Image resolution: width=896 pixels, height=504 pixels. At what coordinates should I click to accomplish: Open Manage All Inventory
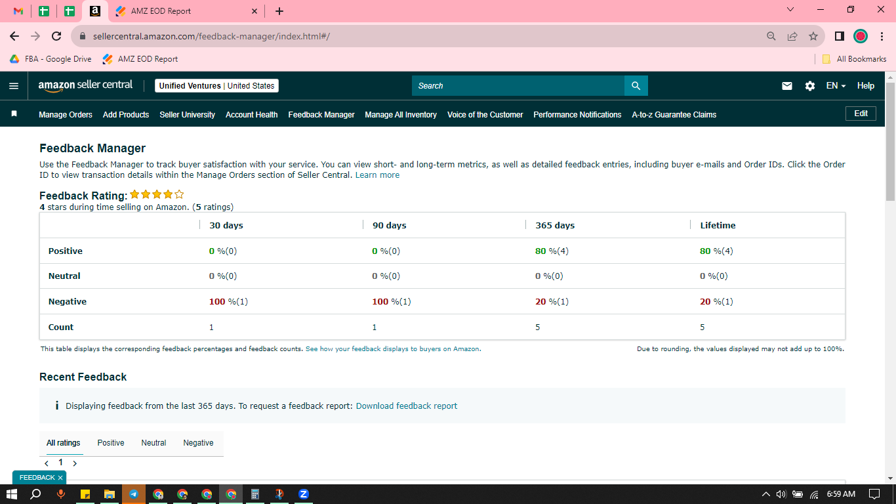401,115
